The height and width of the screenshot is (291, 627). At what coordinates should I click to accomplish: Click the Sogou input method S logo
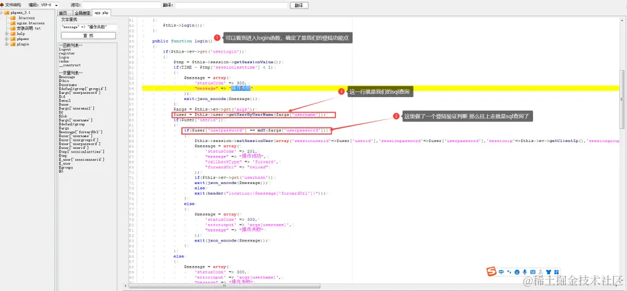(x=492, y=272)
